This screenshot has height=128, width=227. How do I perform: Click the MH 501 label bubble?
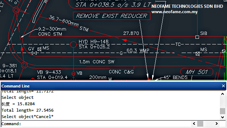point(196,72)
